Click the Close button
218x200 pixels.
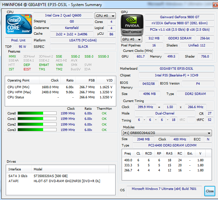pos(210,191)
